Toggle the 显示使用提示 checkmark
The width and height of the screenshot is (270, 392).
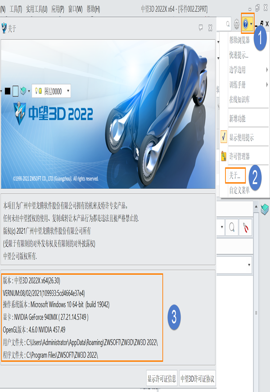click(x=224, y=137)
